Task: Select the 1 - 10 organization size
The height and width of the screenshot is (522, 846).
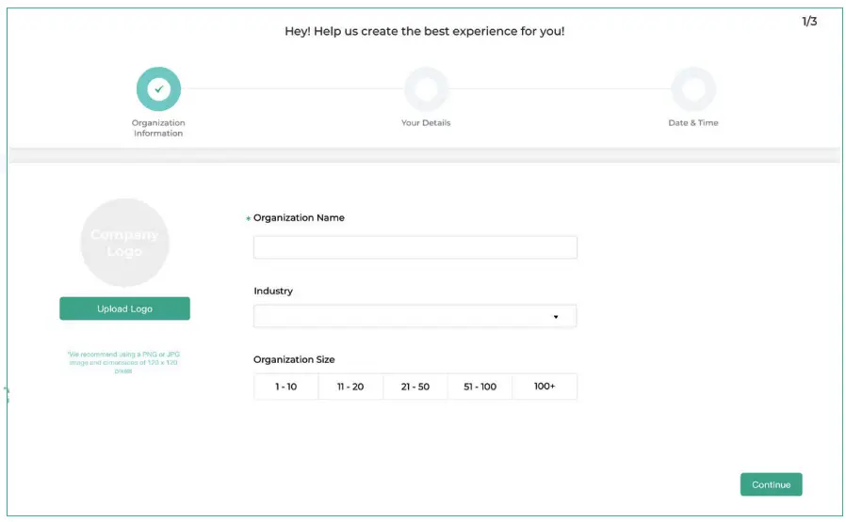Action: (x=285, y=387)
